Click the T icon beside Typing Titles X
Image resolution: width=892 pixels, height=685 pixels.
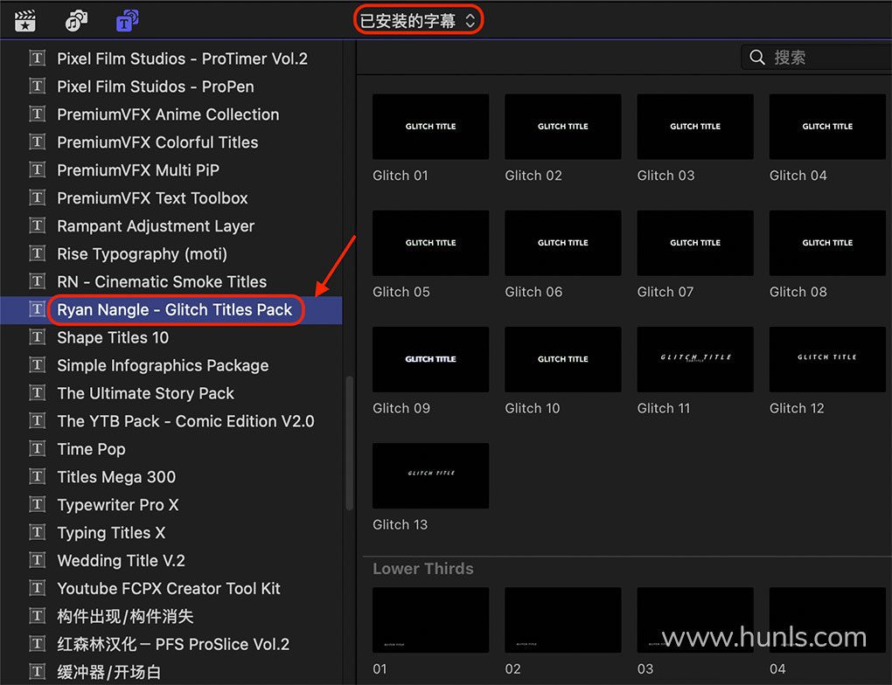pyautogui.click(x=37, y=532)
